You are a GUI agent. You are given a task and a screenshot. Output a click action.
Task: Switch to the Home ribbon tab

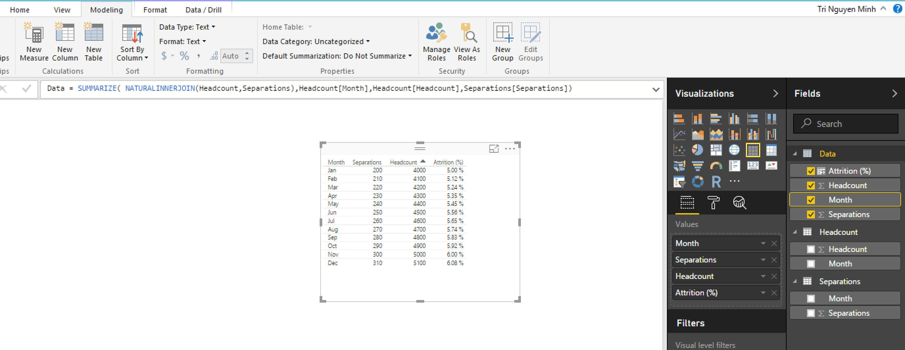20,10
